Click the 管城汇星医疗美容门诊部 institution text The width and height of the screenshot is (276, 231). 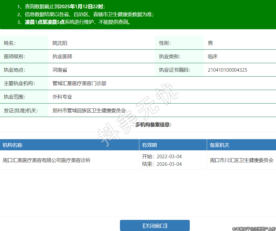click(x=79, y=83)
